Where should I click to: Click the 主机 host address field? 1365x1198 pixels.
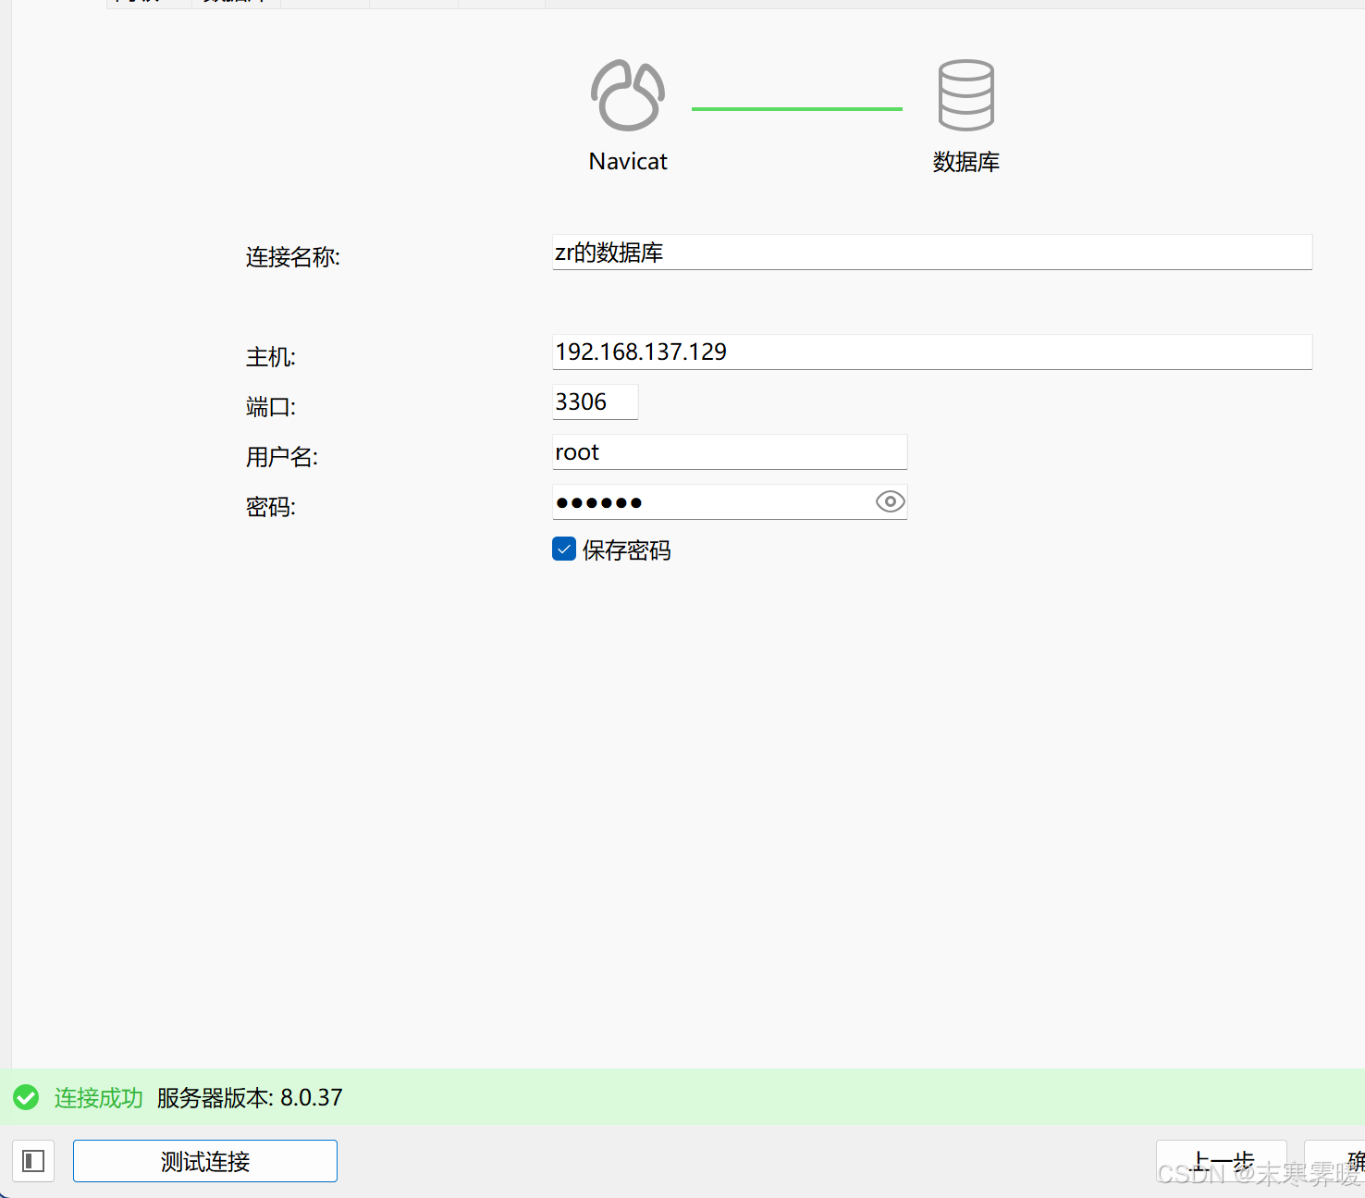[x=932, y=352]
